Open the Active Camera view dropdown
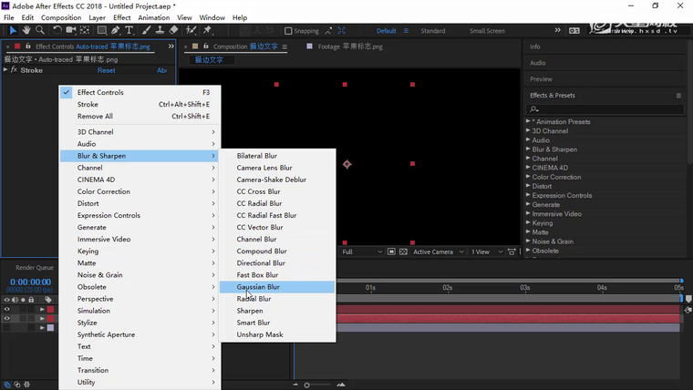 [x=436, y=251]
